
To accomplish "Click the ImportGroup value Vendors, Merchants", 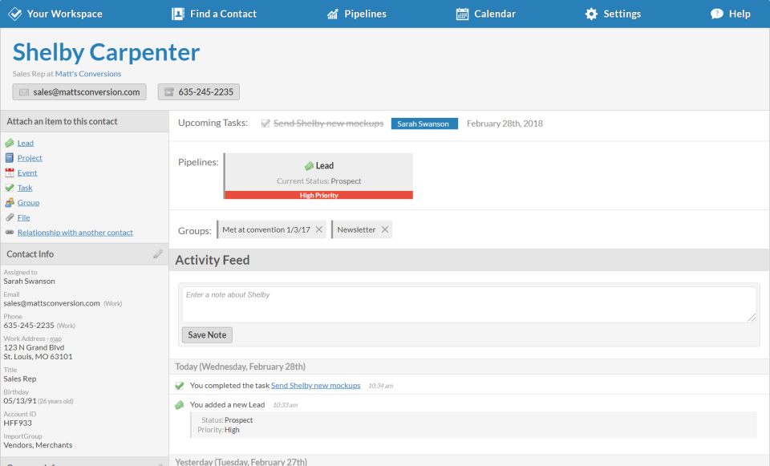I will click(38, 445).
